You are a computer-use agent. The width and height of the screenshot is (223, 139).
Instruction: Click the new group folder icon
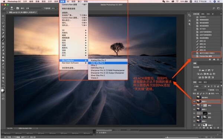(x=211, y=128)
